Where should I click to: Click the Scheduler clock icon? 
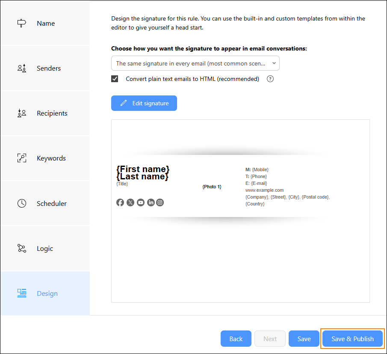(22, 203)
